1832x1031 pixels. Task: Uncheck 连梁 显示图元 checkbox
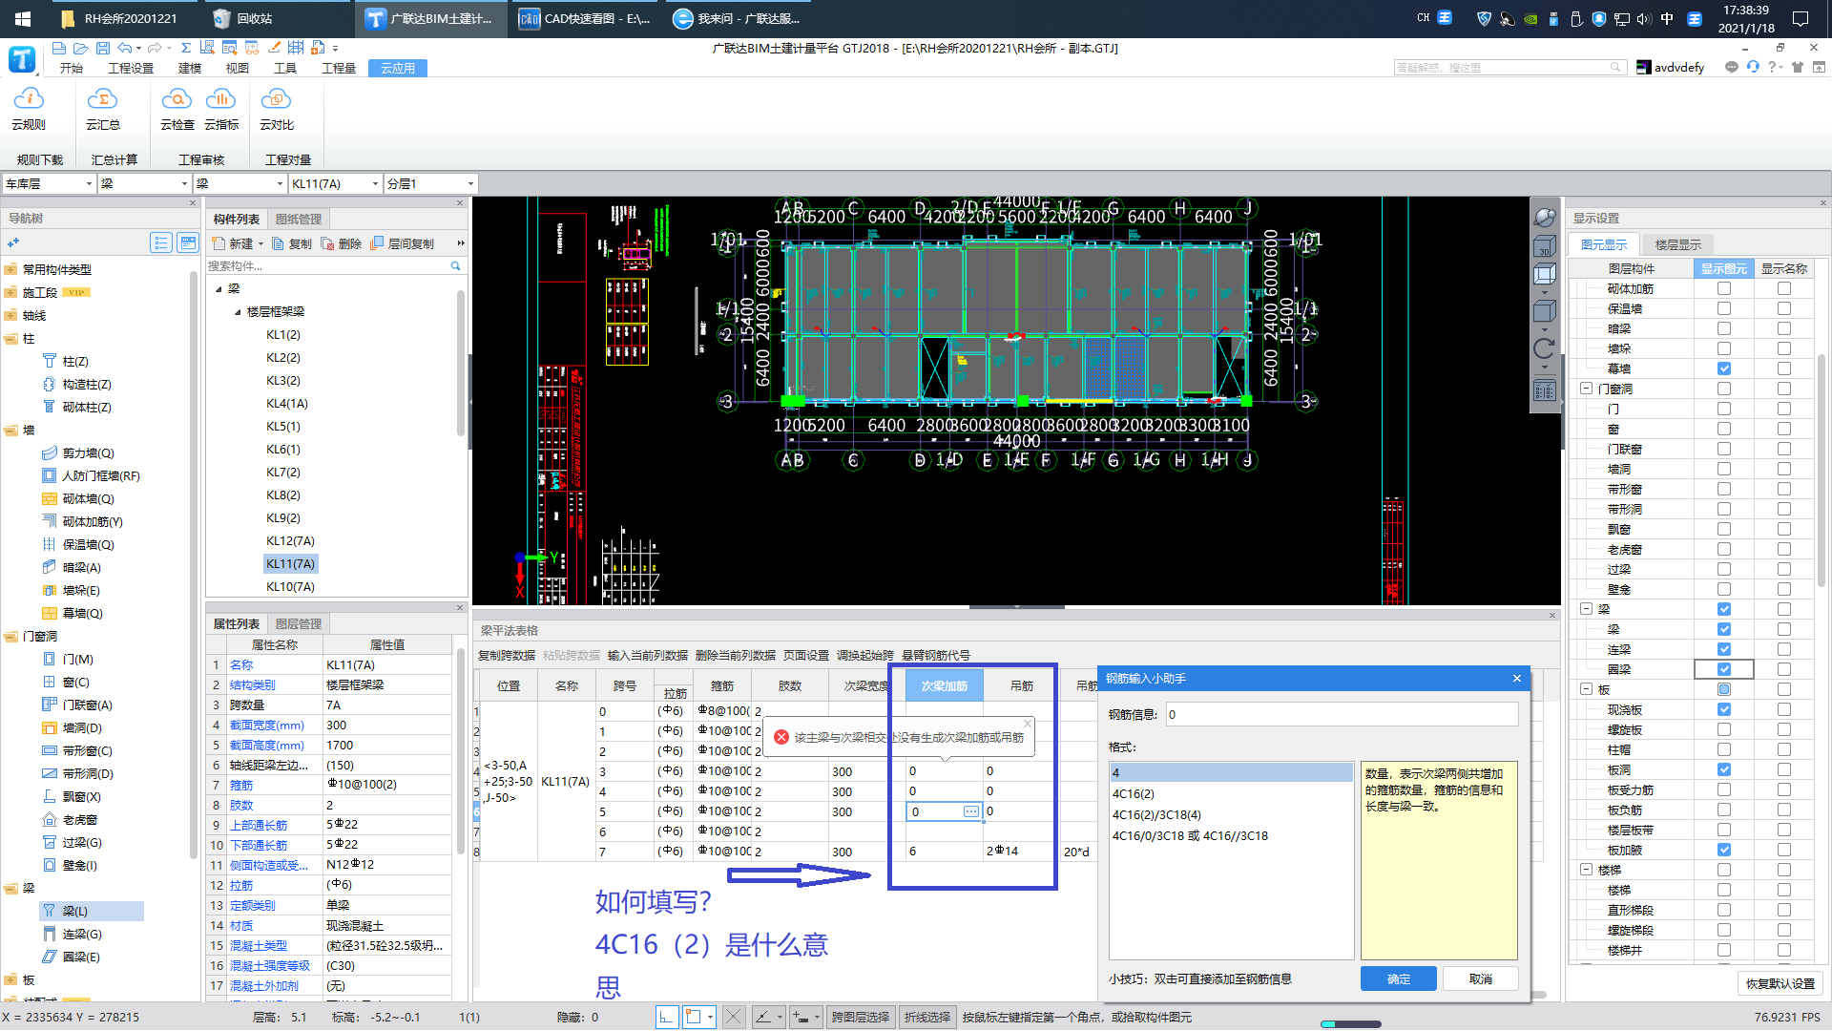click(1723, 649)
